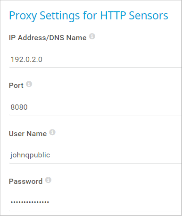Click blank space after the 8080 value
The height and width of the screenshot is (216, 182).
105,107
